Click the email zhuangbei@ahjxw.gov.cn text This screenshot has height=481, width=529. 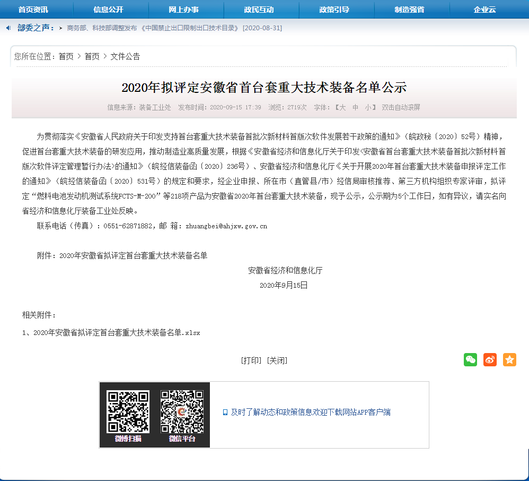tap(226, 226)
